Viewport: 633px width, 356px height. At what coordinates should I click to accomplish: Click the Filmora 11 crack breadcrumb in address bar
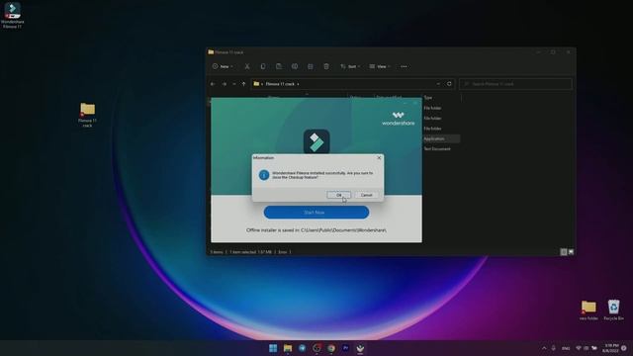click(280, 84)
